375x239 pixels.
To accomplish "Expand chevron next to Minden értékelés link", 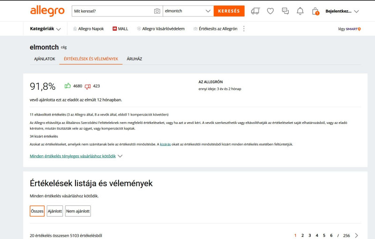I will 120,156.
